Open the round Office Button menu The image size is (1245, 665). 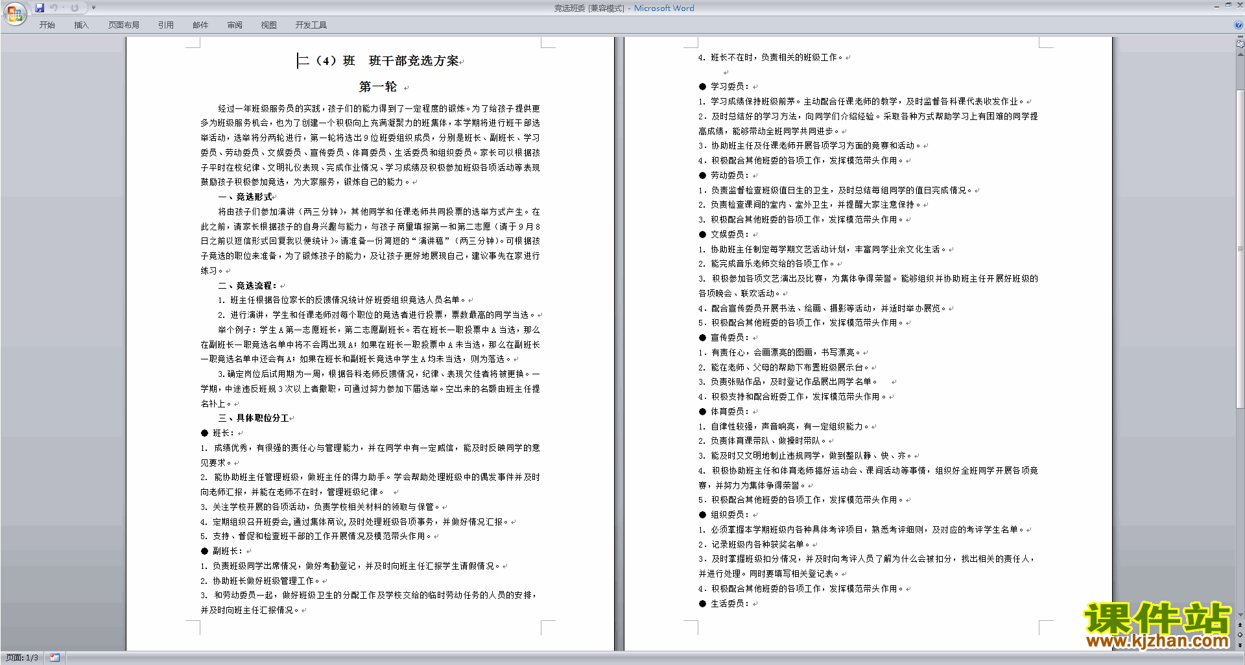point(14,14)
